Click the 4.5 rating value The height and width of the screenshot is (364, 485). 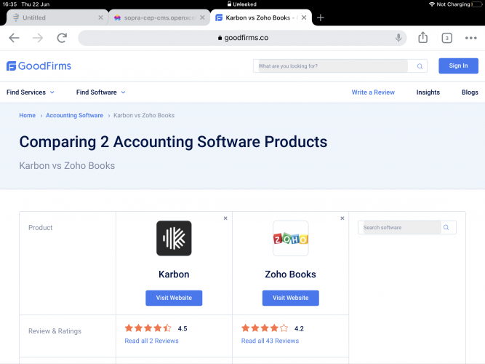[x=183, y=328]
